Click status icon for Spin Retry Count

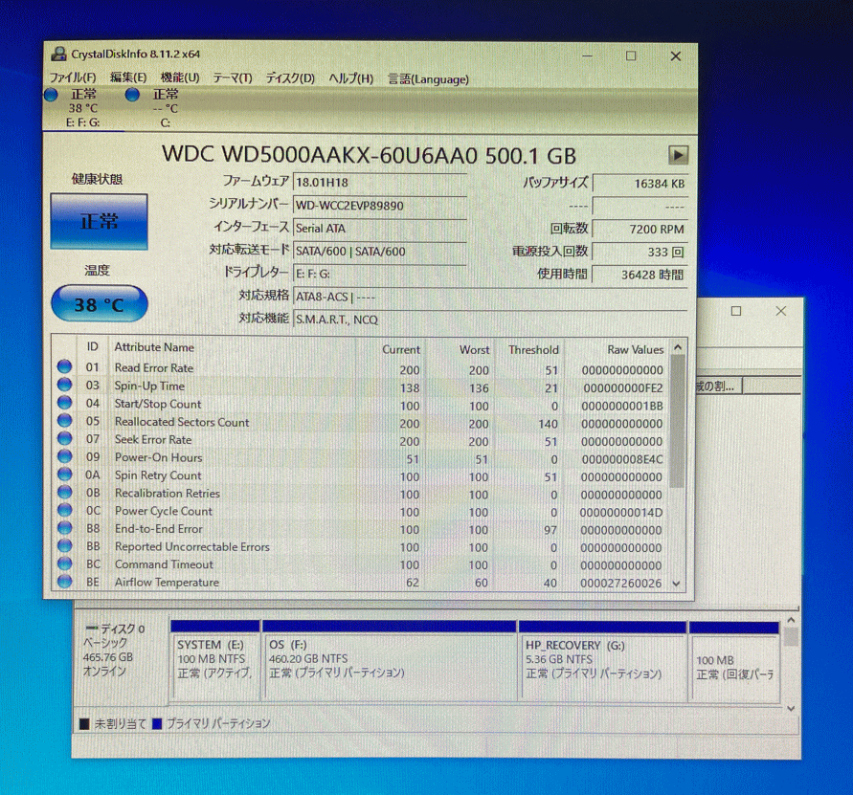pos(64,475)
